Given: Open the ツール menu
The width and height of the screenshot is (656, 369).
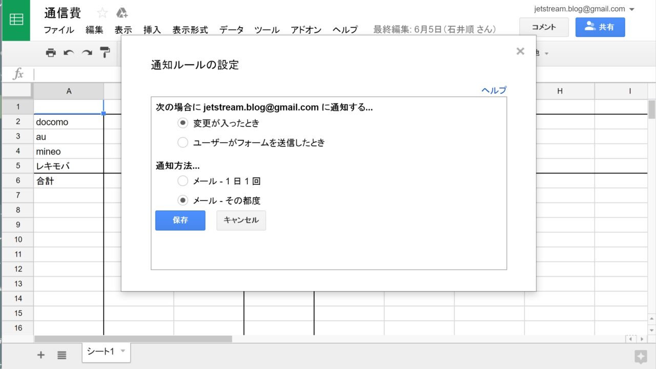Looking at the screenshot, I should [267, 30].
